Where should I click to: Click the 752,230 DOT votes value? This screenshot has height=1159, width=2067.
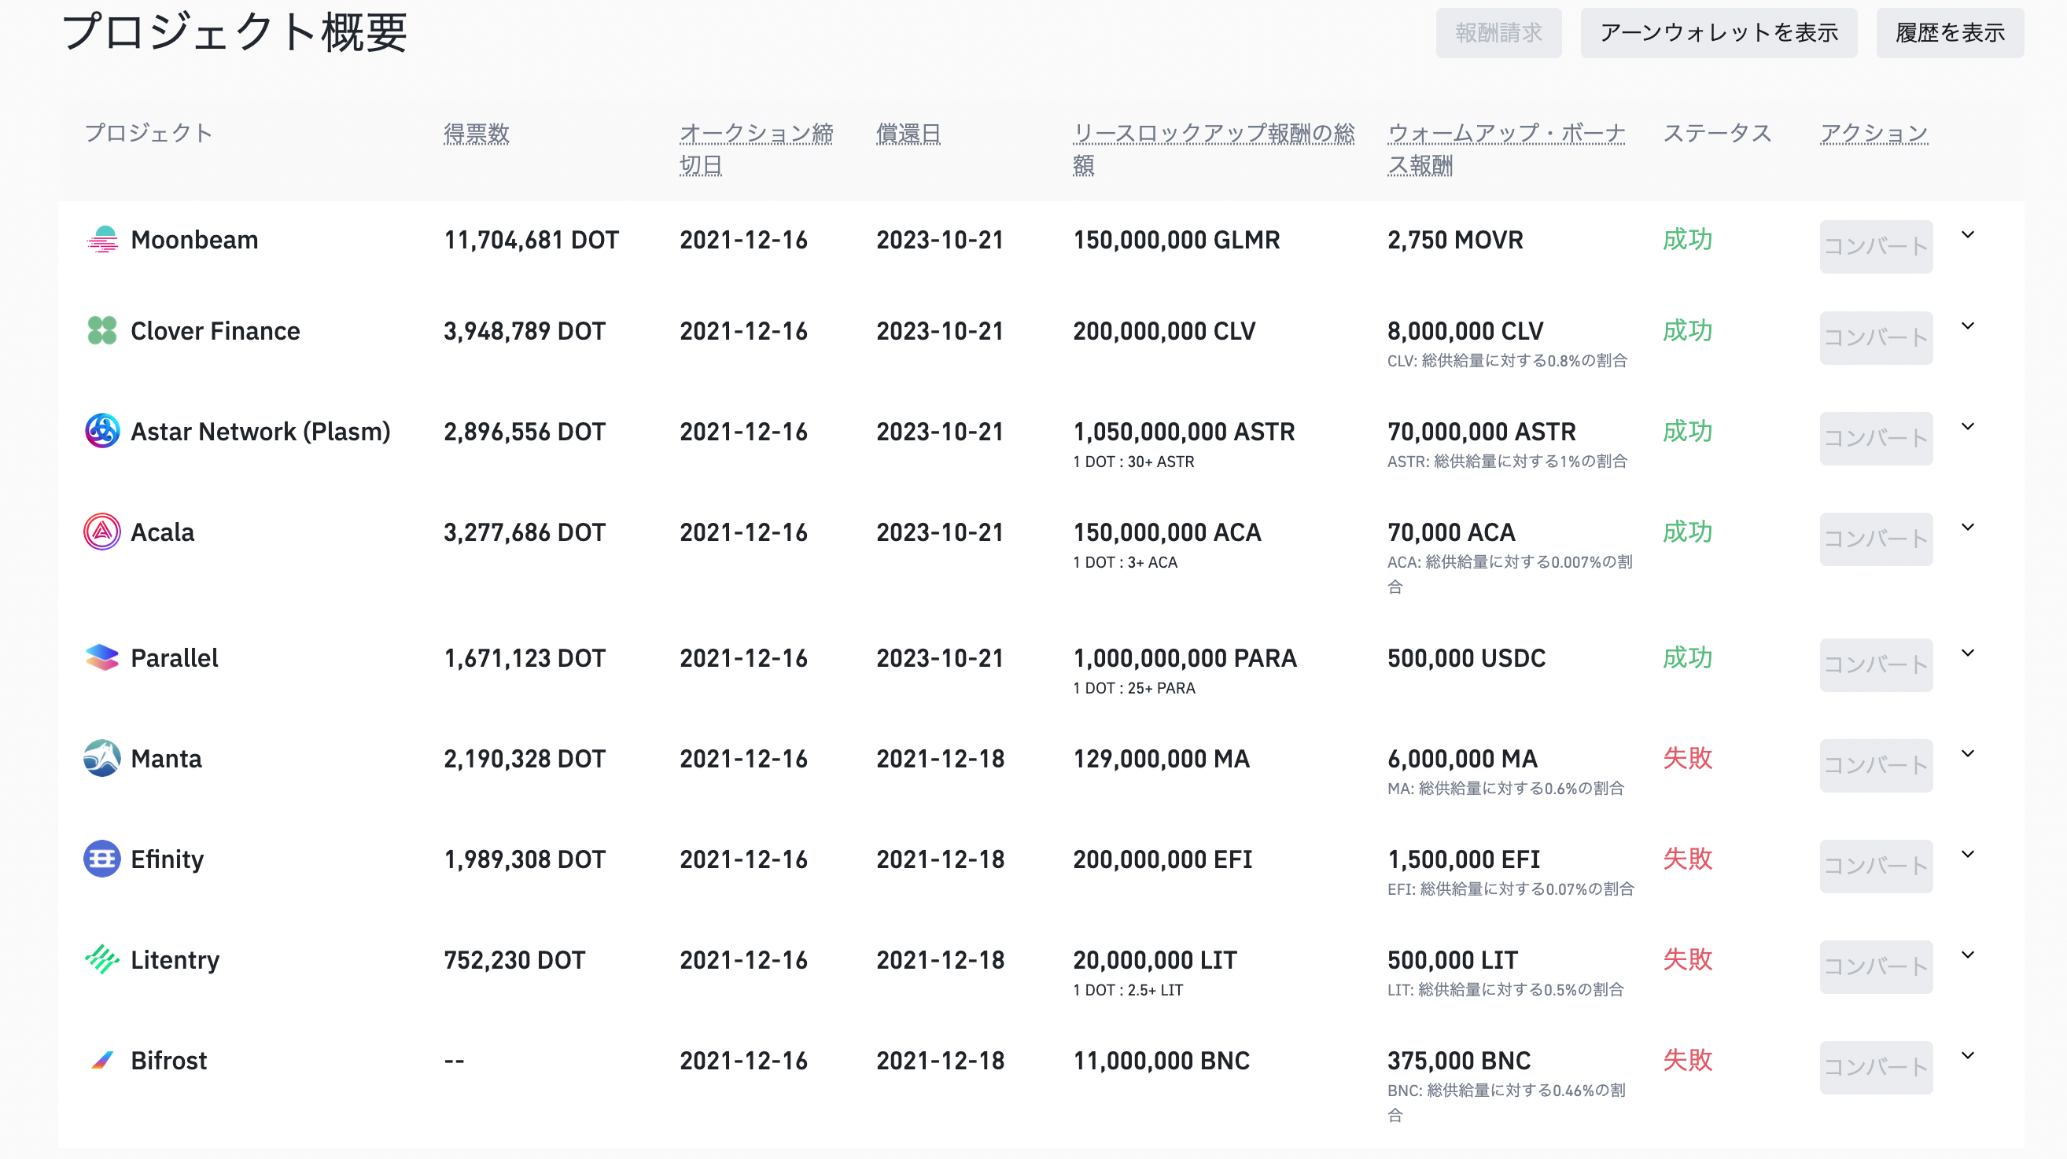[x=514, y=959]
